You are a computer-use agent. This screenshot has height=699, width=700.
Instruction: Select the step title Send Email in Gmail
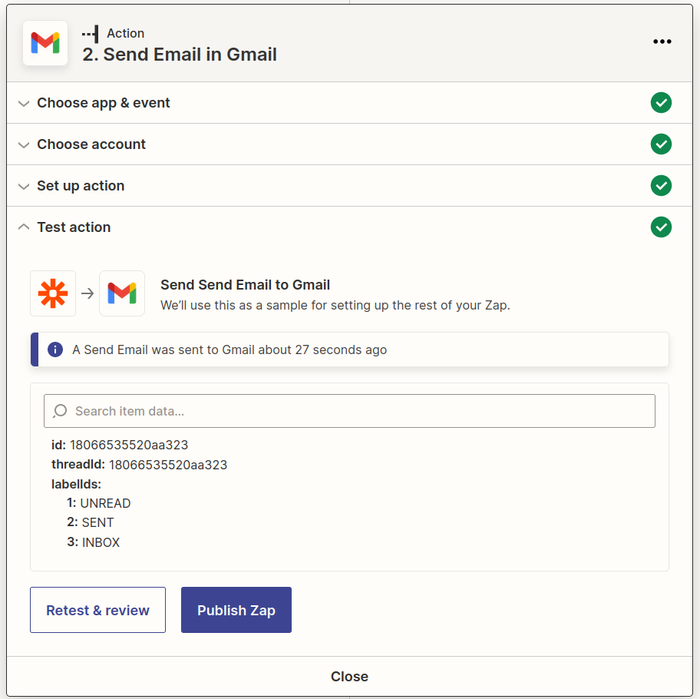(180, 55)
